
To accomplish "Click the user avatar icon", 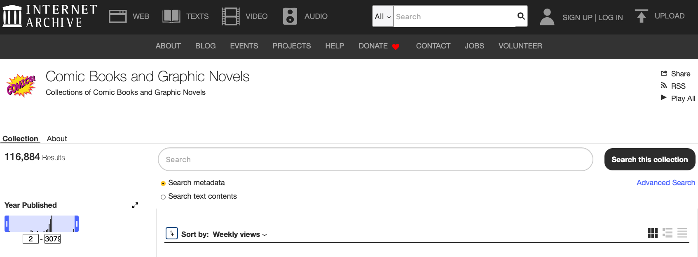I will tap(547, 17).
